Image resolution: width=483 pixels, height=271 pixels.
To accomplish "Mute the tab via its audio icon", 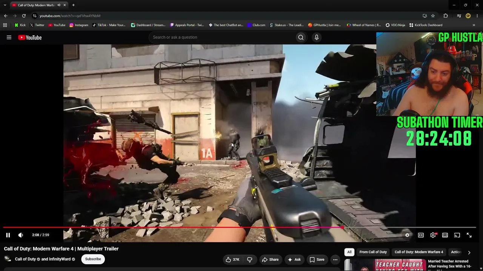I will pyautogui.click(x=59, y=5).
